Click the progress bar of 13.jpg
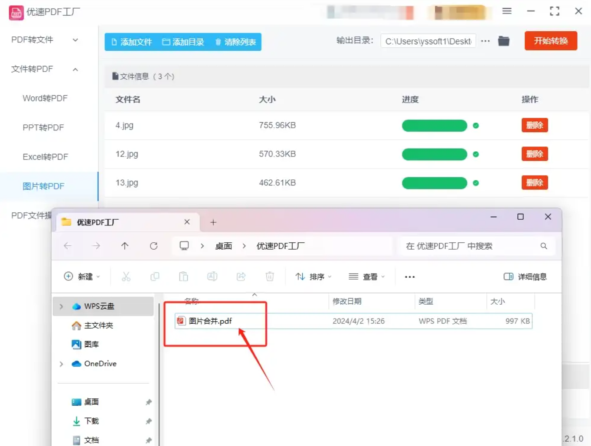 [434, 183]
